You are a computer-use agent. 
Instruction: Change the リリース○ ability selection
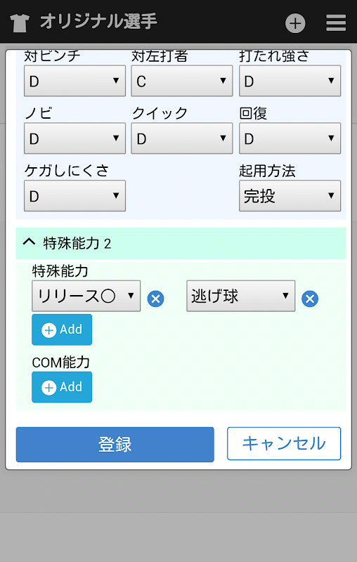(x=86, y=296)
